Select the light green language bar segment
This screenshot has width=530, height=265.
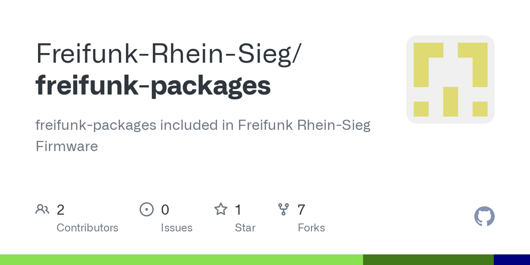pos(182,260)
